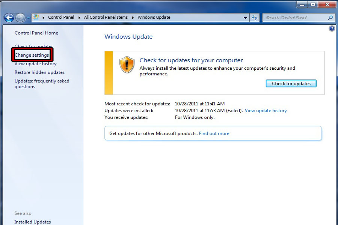Open the recent pages dropdown arrow
Viewport: 338px width, 225px height.
pos(28,18)
